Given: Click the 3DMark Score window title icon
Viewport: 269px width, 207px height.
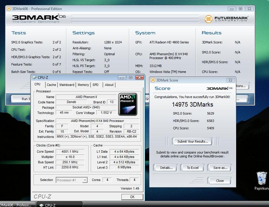Looking at the screenshot, I should click(153, 80).
